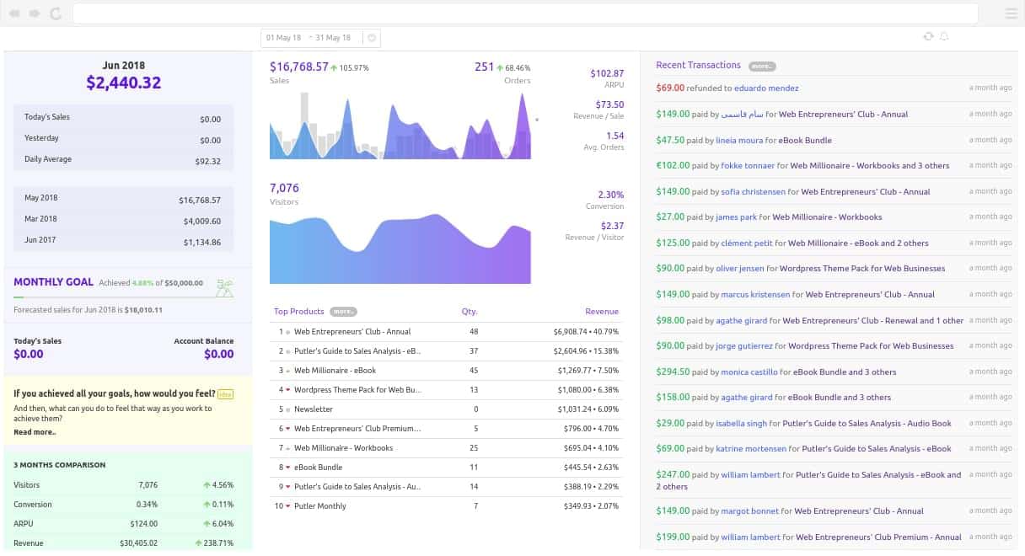Click the 01 May 18 start date
This screenshot has height=556, width=1025.
click(284, 38)
